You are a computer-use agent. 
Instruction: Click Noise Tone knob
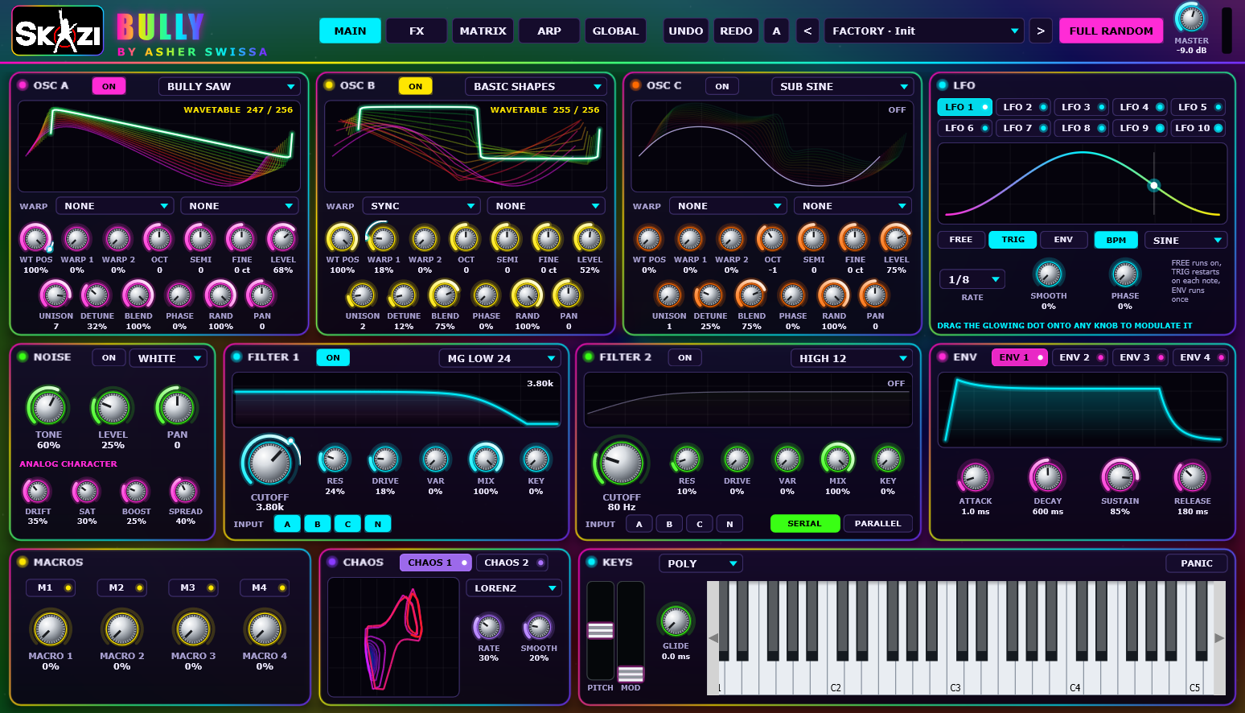click(48, 407)
